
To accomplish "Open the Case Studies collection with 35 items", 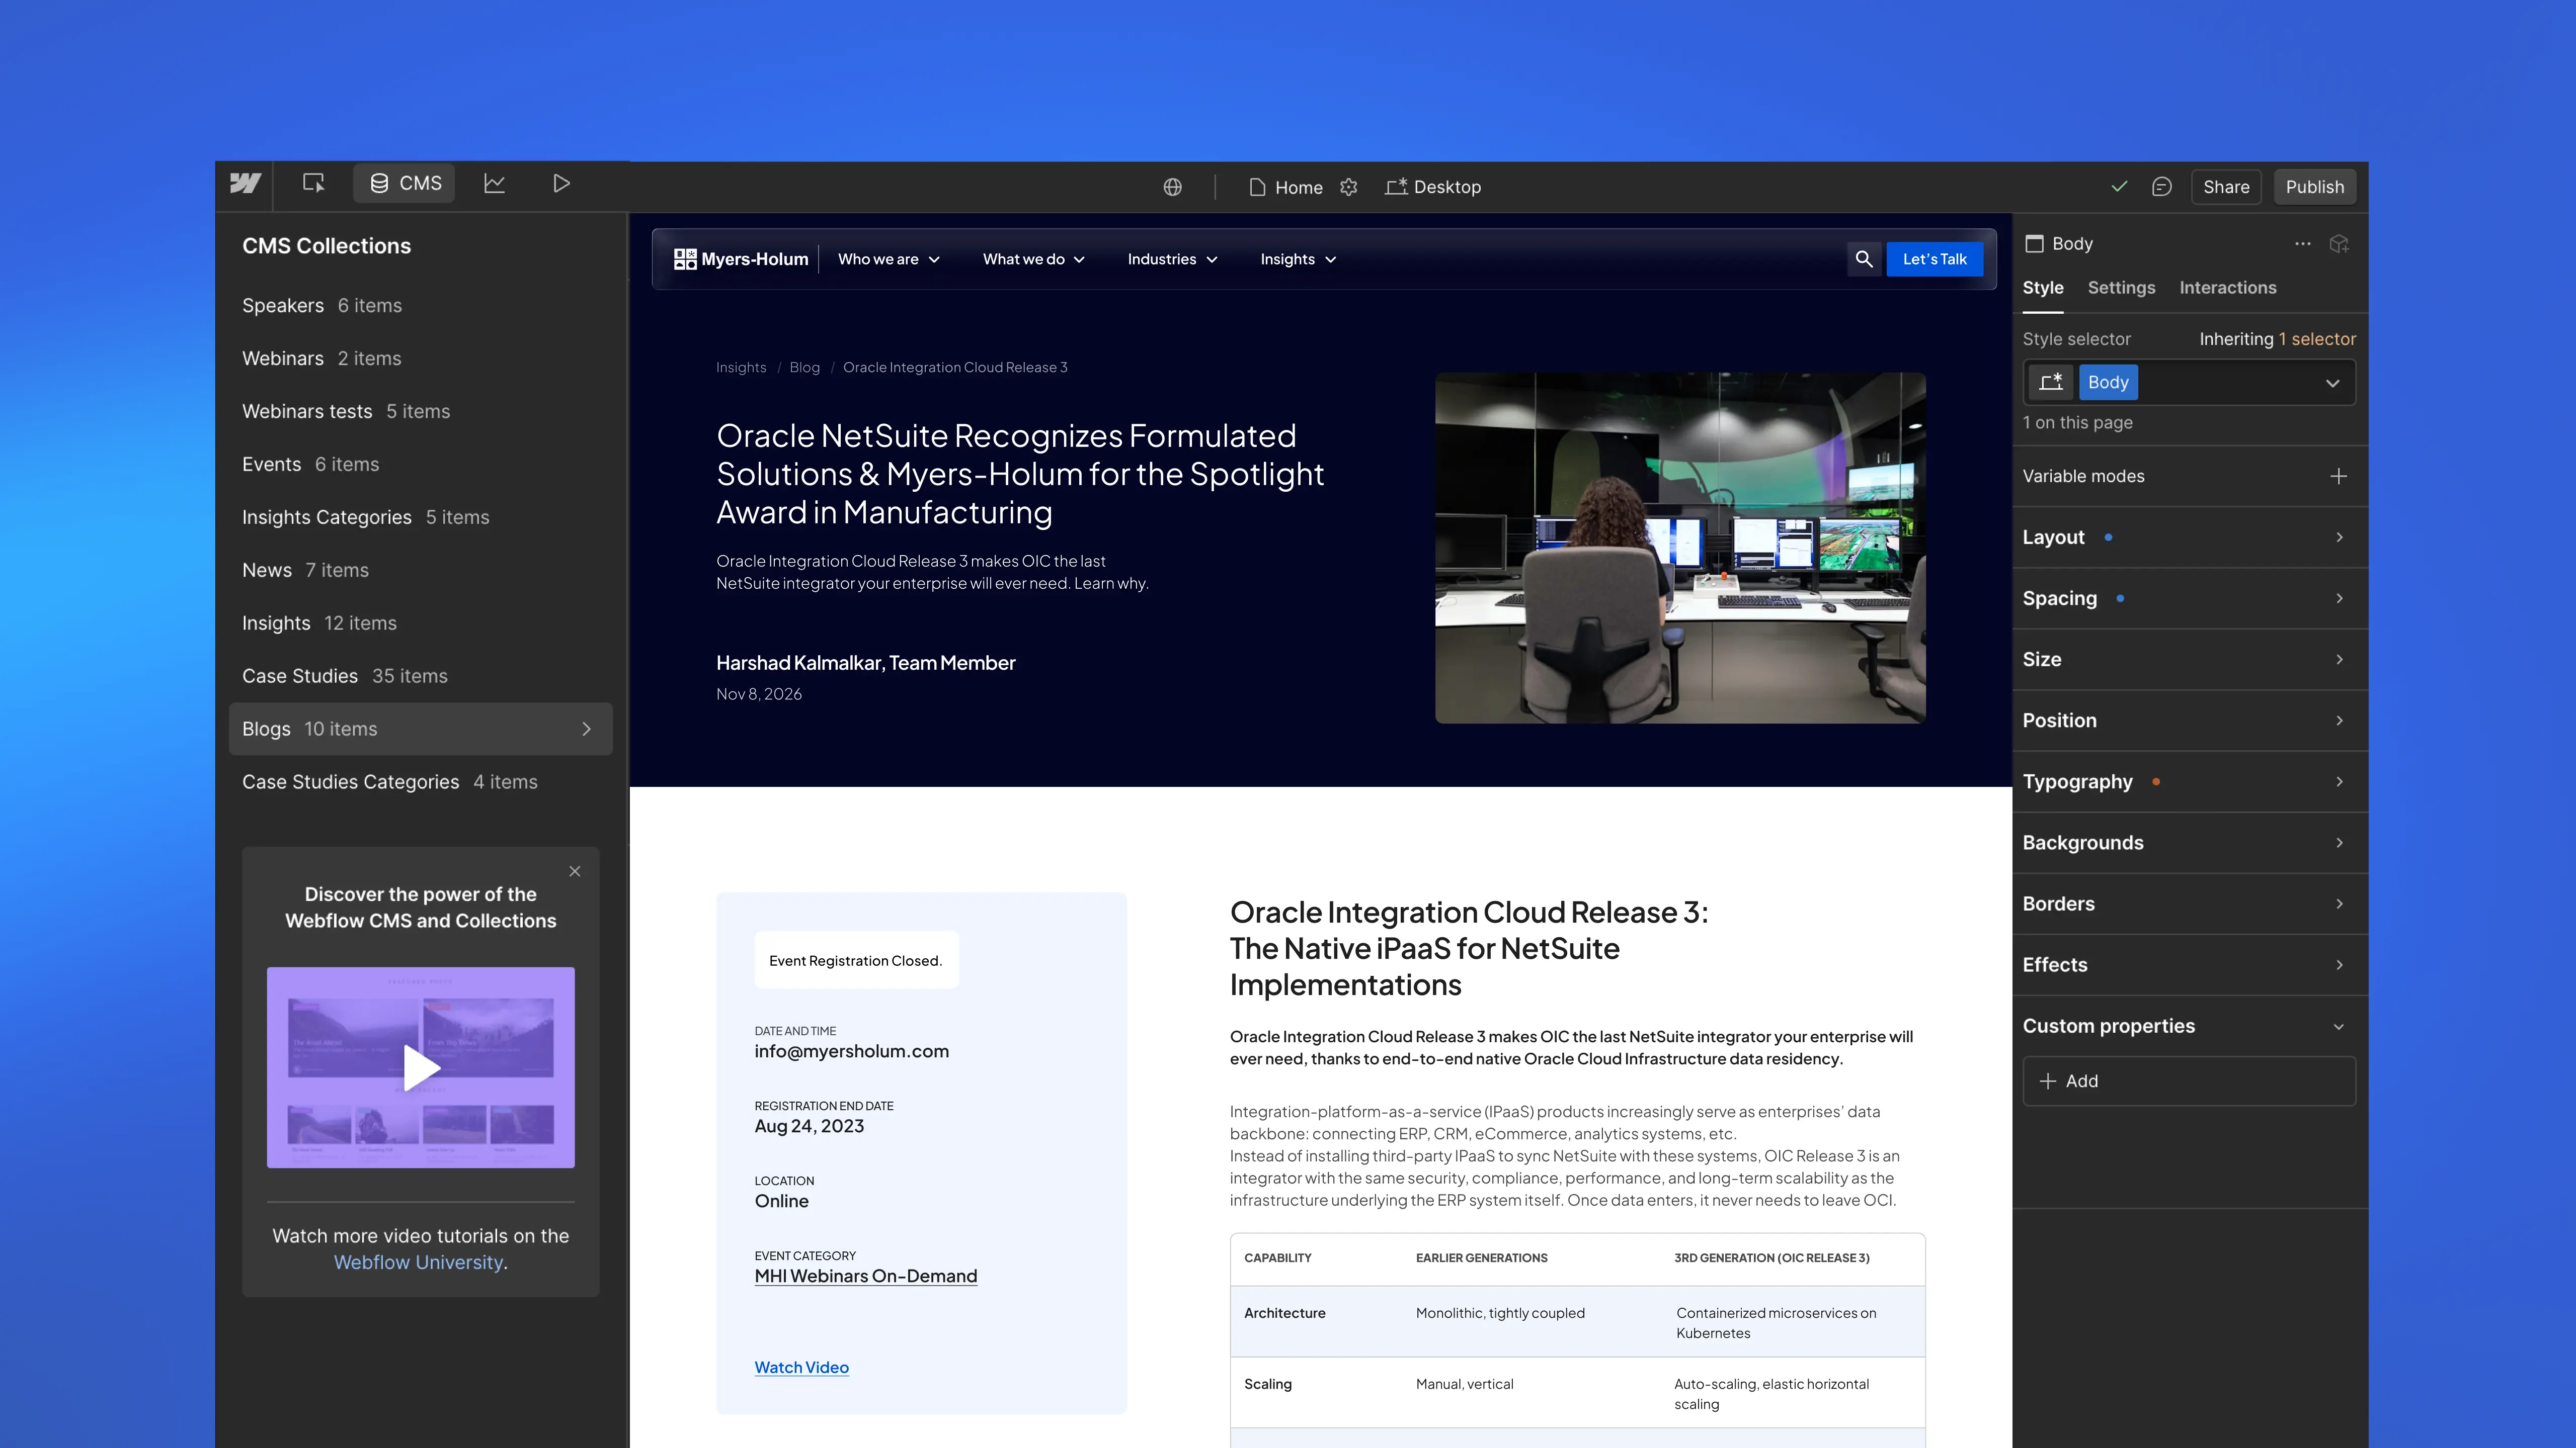I will coord(420,677).
